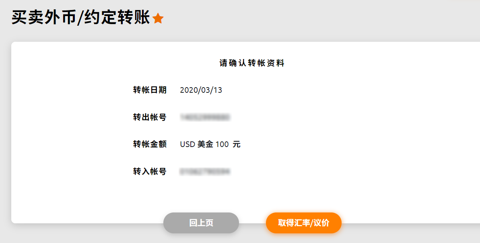Click the orange favorite star icon
Screen dimensions: 480x243
pyautogui.click(x=158, y=18)
